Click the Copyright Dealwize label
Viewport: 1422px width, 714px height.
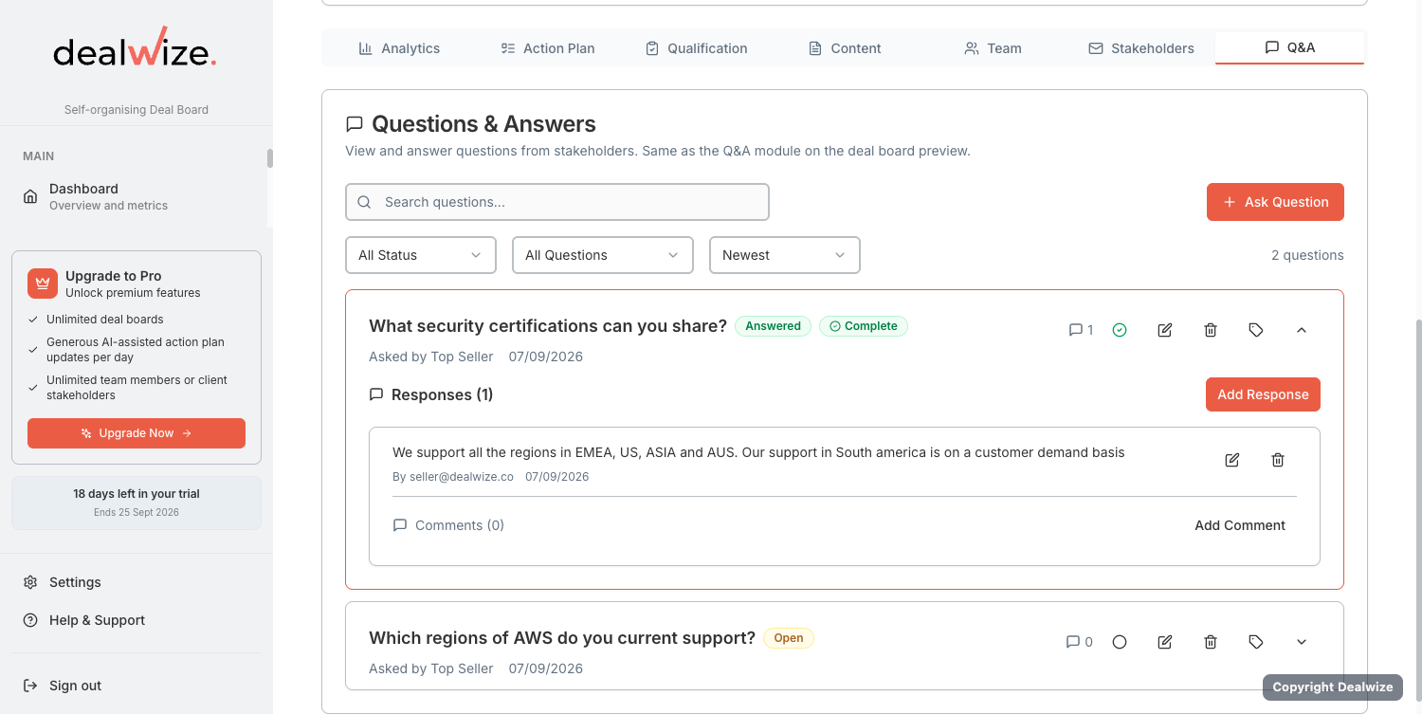tap(1332, 687)
